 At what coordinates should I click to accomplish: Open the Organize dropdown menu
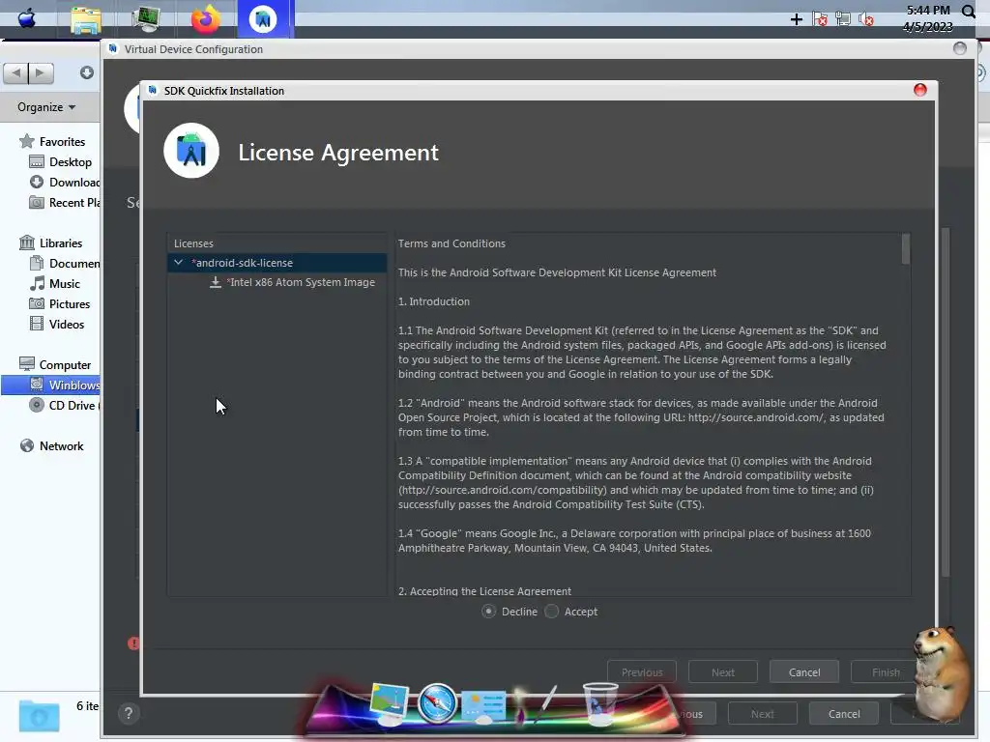[46, 107]
